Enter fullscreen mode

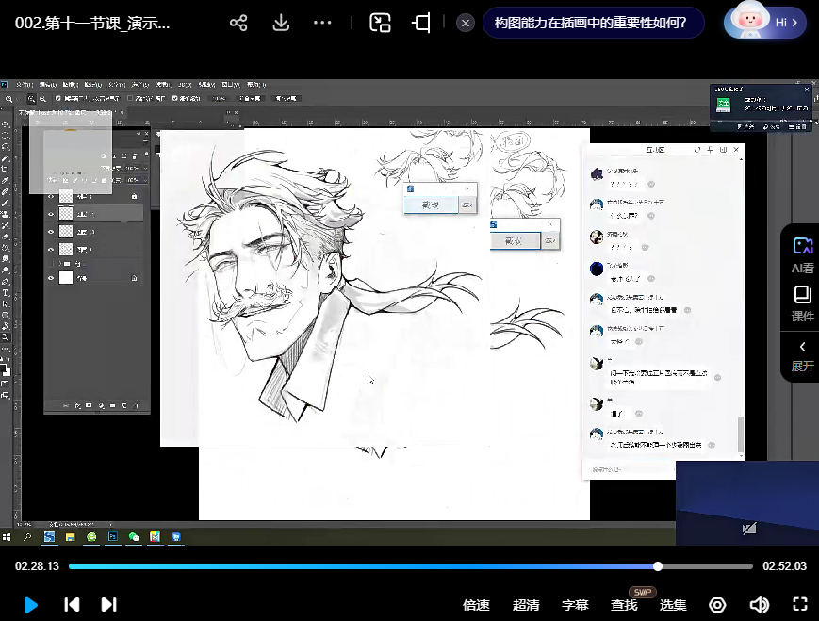[x=800, y=605]
